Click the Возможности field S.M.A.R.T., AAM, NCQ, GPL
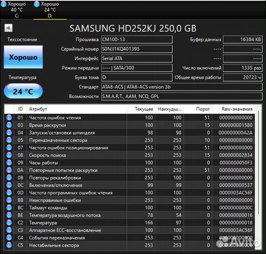 [182, 96]
